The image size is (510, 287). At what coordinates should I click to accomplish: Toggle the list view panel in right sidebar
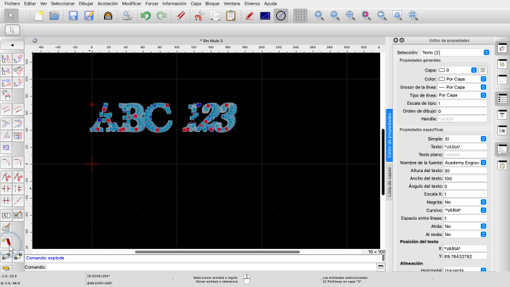pyautogui.click(x=503, y=99)
